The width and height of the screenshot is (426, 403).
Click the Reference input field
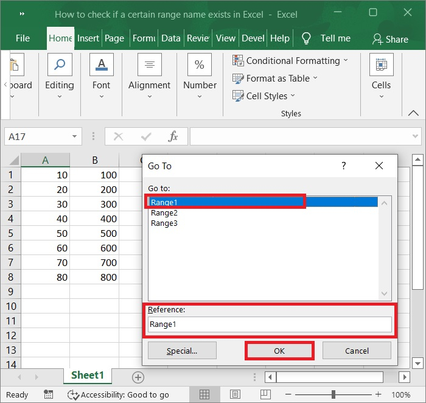tap(270, 324)
